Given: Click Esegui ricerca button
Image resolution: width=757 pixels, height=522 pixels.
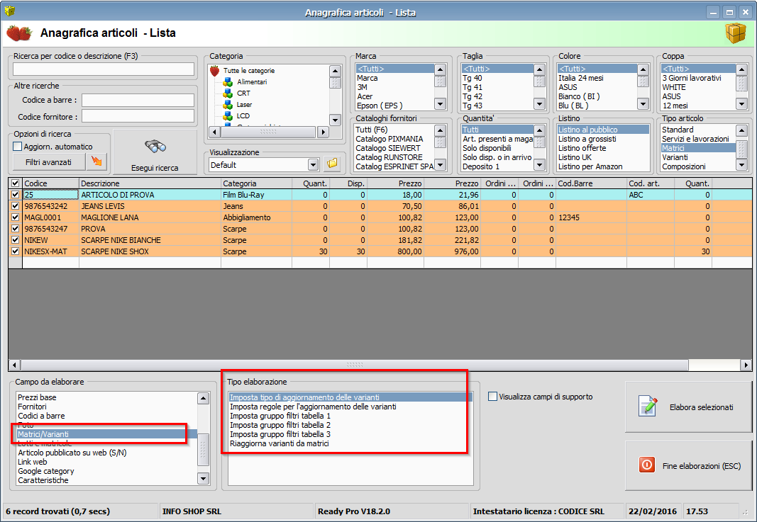Looking at the screenshot, I should pyautogui.click(x=155, y=152).
